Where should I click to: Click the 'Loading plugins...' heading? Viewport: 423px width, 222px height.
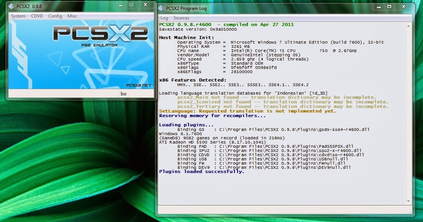186,125
